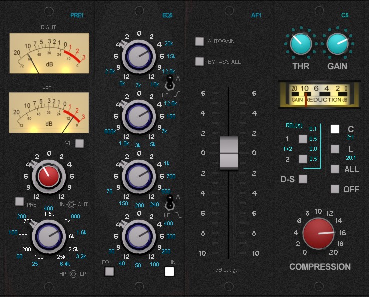The width and height of the screenshot is (369, 297).
Task: Click the low-frequency EQ knob with 400
Action: tap(139, 236)
